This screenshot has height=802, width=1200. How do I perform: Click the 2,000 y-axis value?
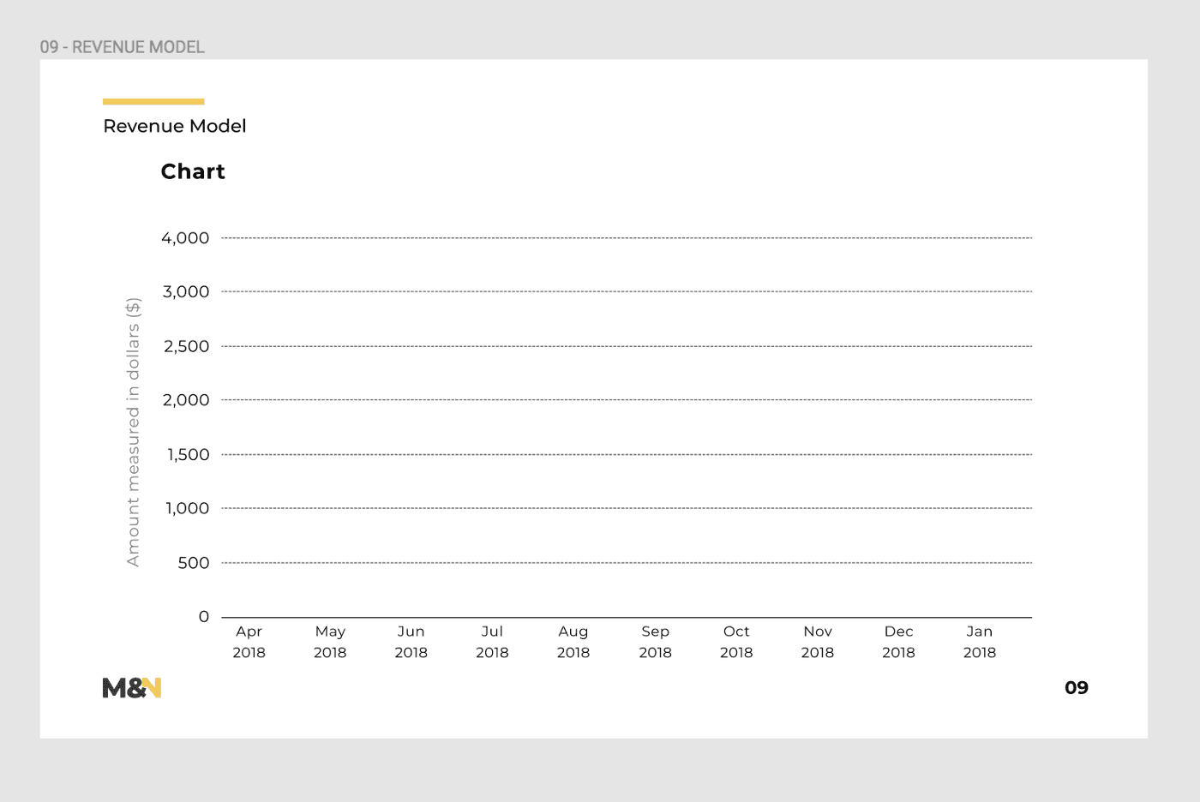186,400
